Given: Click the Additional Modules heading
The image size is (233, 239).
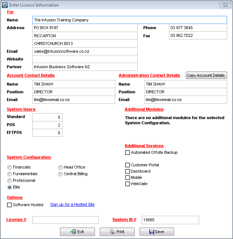Looking at the screenshot, I should pos(144,109).
